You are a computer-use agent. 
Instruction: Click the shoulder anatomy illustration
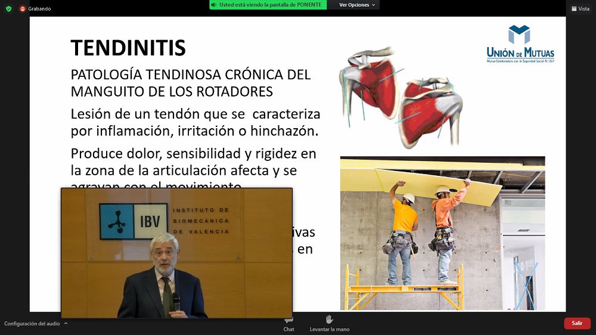point(401,97)
